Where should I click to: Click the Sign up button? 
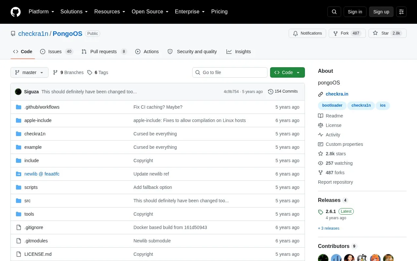pyautogui.click(x=381, y=12)
